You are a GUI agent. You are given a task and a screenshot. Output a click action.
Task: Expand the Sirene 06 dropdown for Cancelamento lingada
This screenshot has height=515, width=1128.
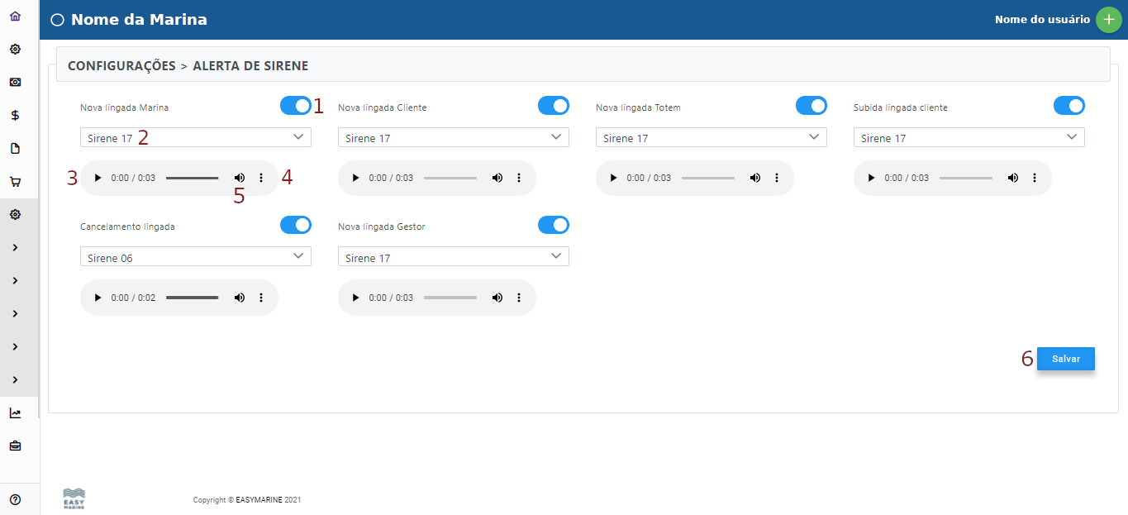[195, 257]
